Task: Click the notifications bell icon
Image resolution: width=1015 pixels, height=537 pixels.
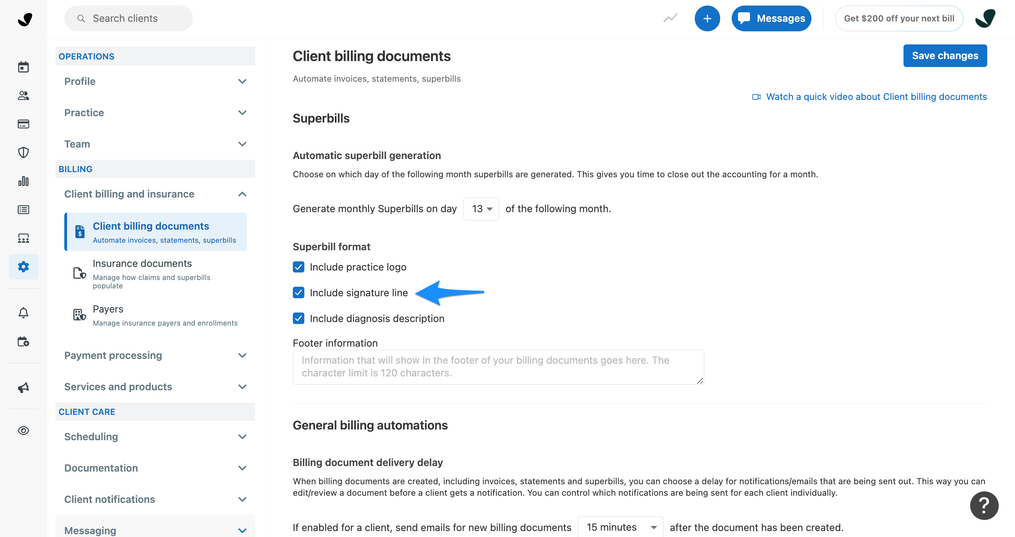Action: coord(23,313)
